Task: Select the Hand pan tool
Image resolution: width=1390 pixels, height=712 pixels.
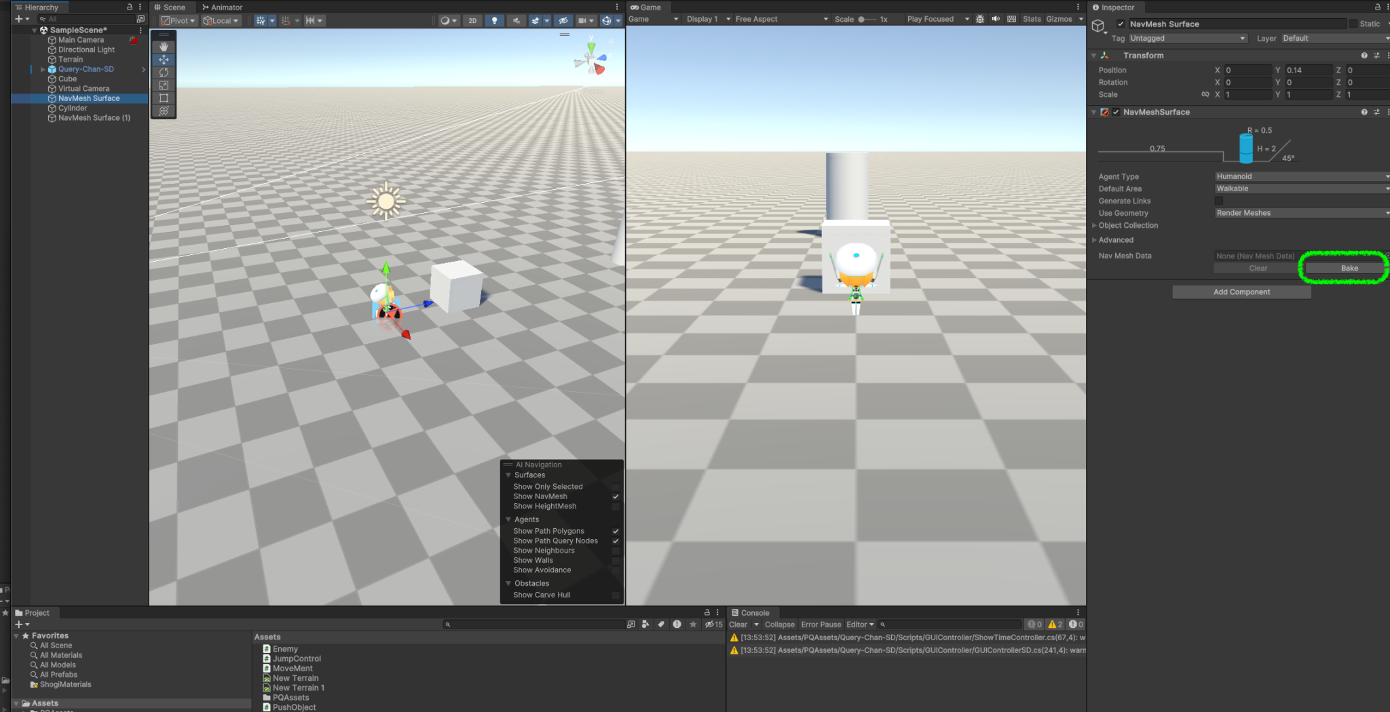Action: coord(164,45)
